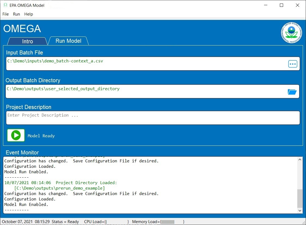Minimize the EPA OMEGA Model window
This screenshot has width=306, height=225.
tap(266, 5)
